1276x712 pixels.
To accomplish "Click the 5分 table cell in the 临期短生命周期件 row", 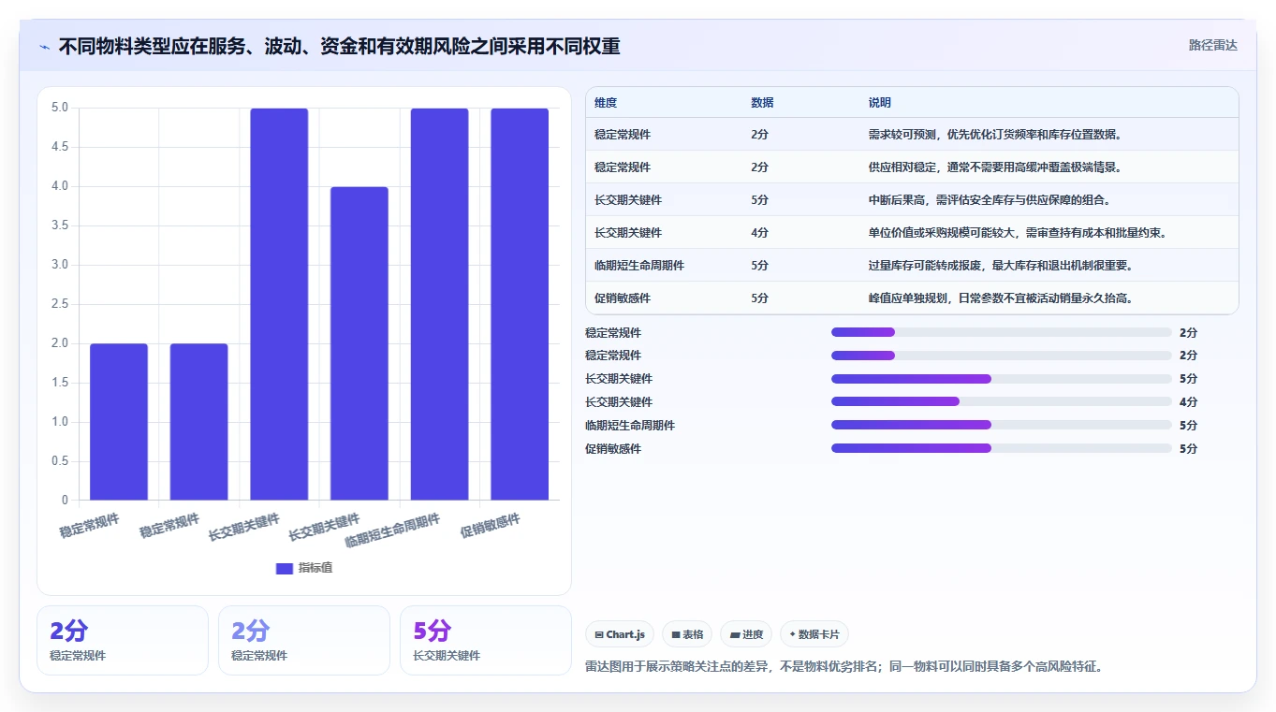I will 759,266.
